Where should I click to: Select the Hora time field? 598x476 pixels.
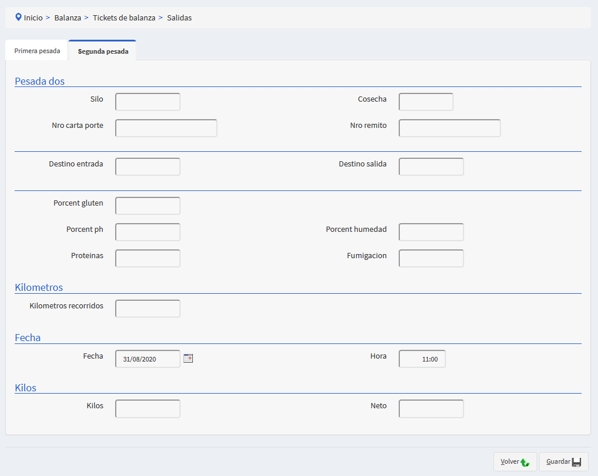(422, 359)
